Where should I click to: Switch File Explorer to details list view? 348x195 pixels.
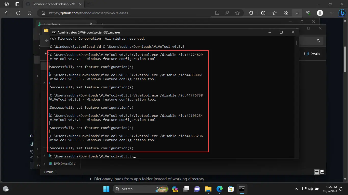[317, 172]
